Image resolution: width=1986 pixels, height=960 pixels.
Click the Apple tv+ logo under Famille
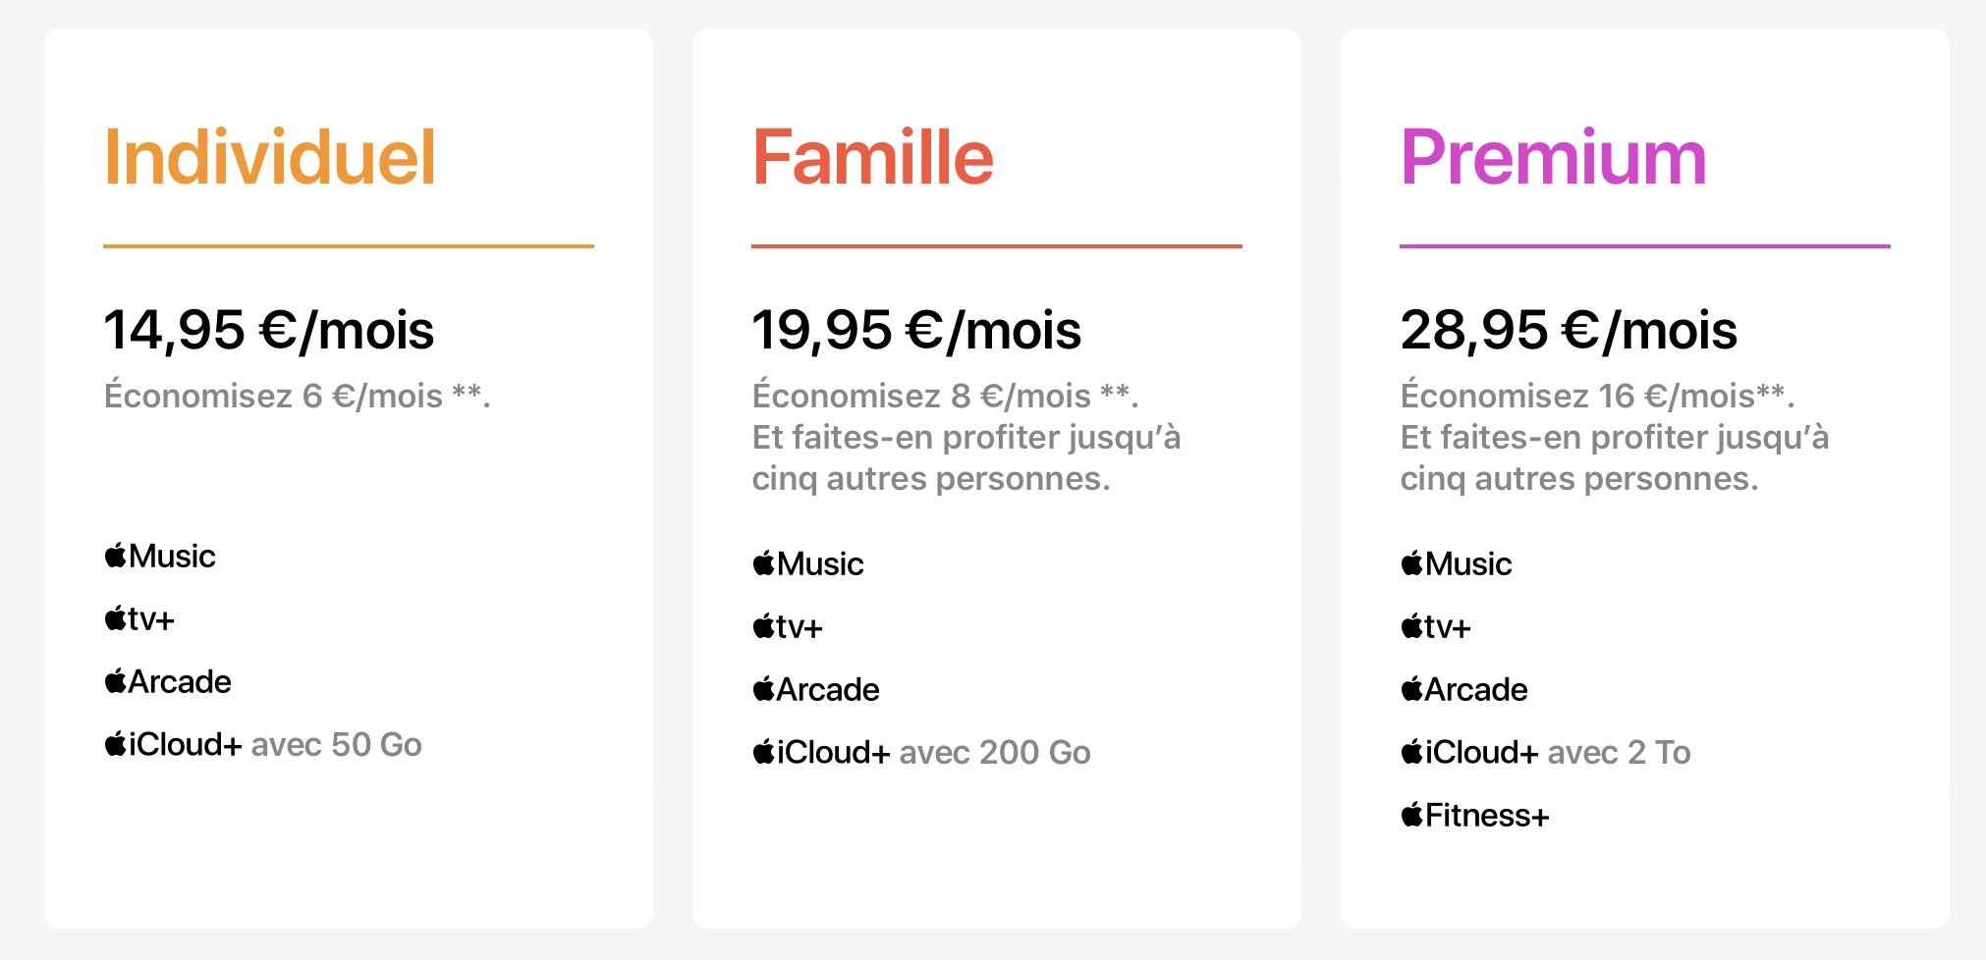[788, 626]
